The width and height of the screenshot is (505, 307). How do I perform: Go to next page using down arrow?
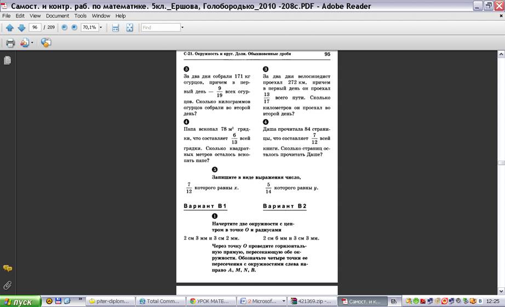21,27
